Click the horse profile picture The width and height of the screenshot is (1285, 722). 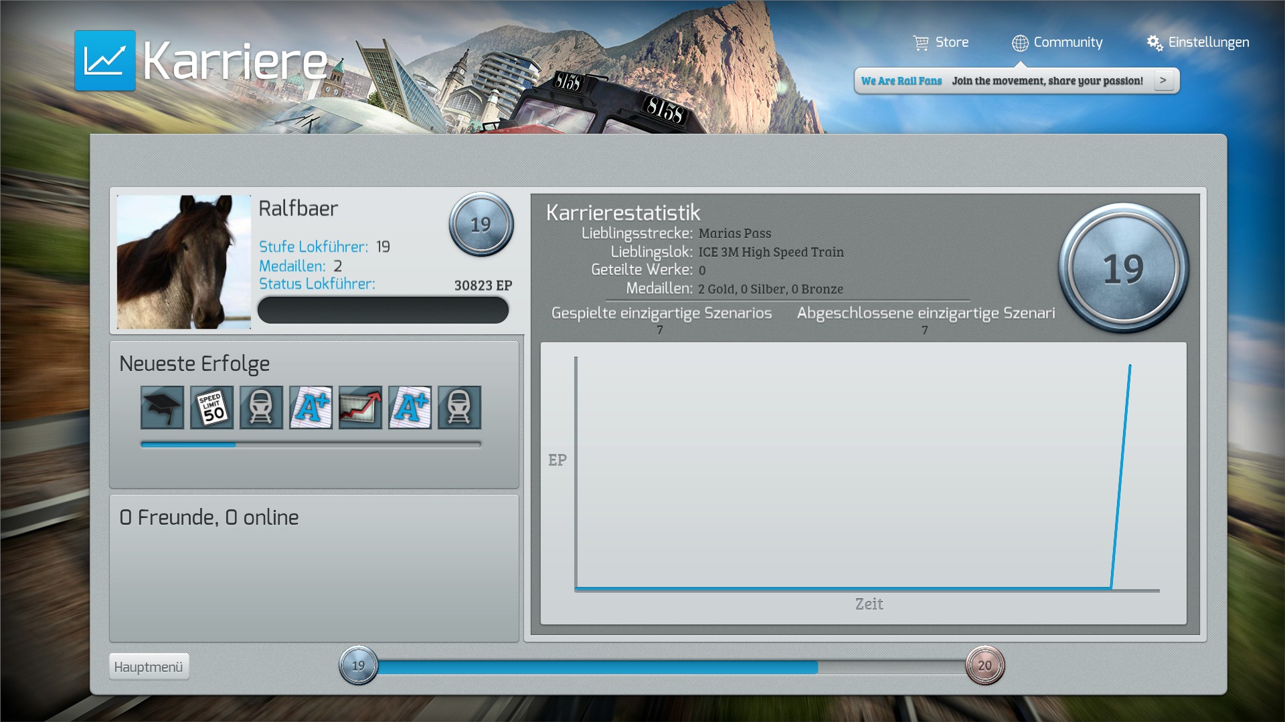184,261
